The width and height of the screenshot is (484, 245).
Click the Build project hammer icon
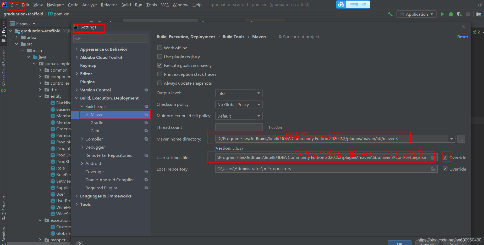(x=390, y=14)
